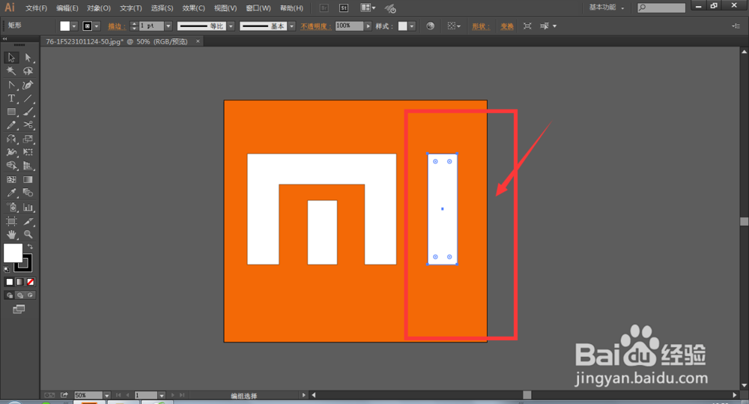
Task: Open stroke color dropdown in control bar
Action: tap(97, 26)
